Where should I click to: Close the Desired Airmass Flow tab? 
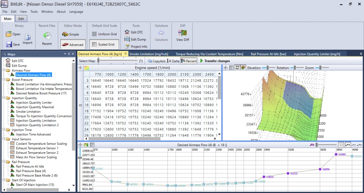pyautogui.click(x=125, y=53)
